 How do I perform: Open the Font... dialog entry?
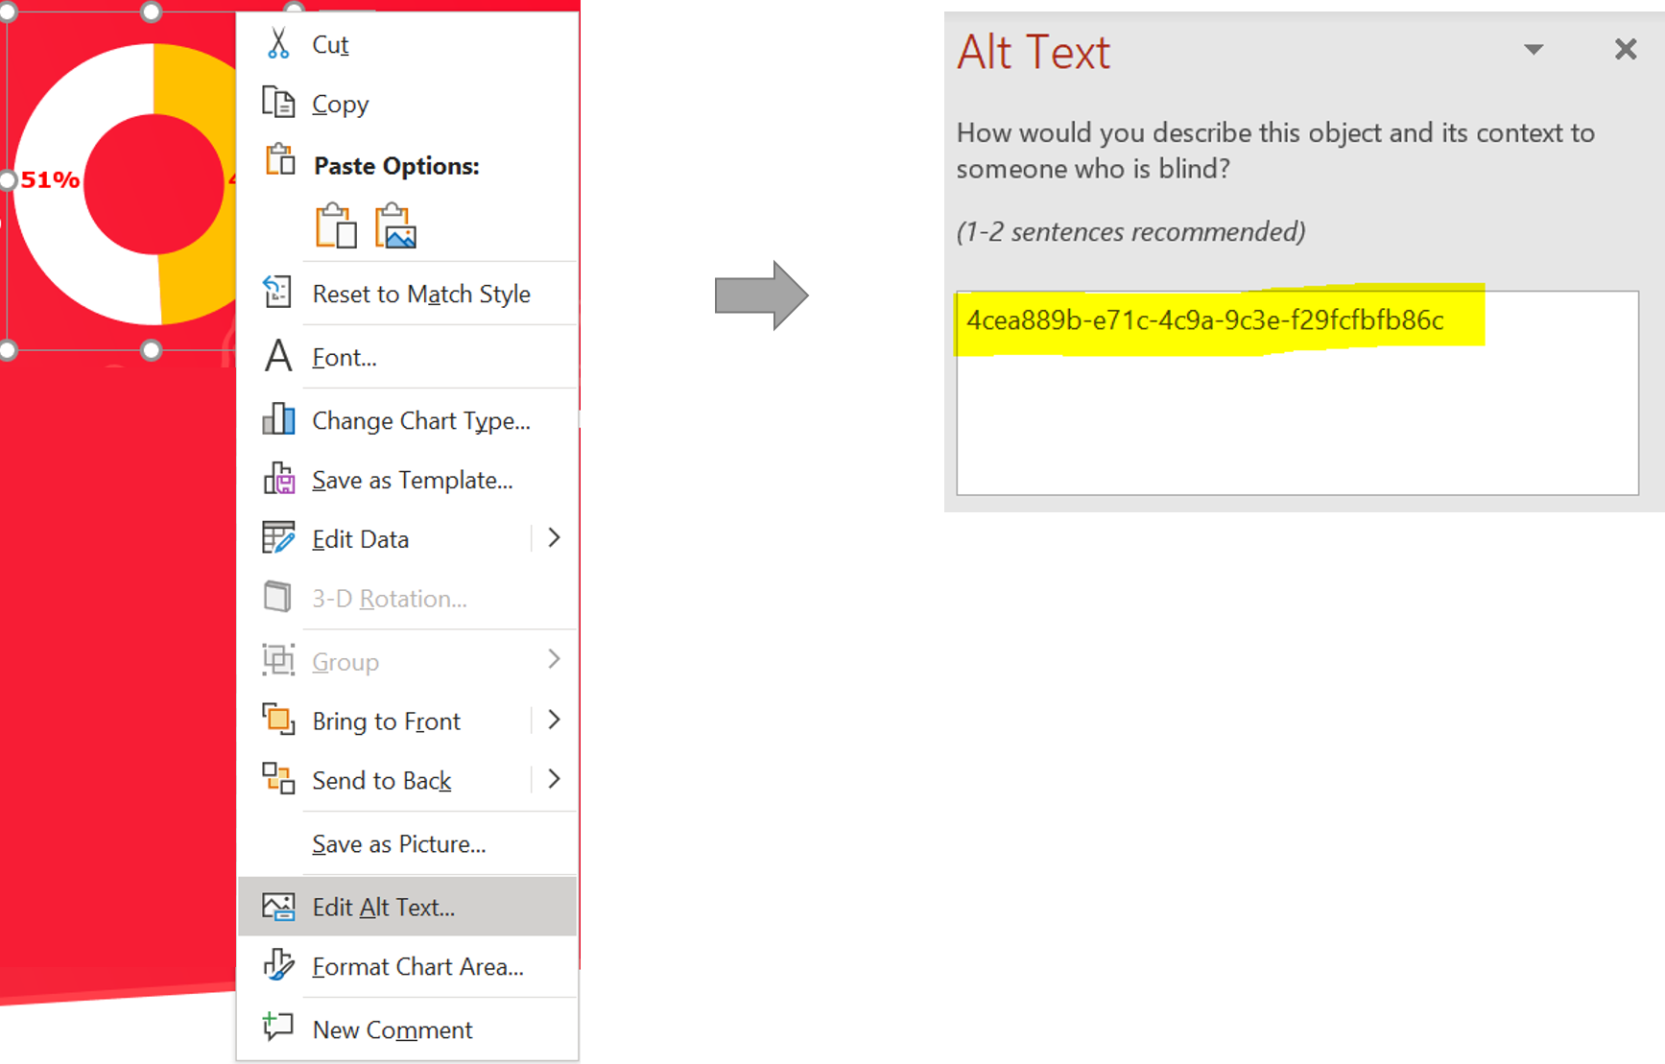[345, 357]
